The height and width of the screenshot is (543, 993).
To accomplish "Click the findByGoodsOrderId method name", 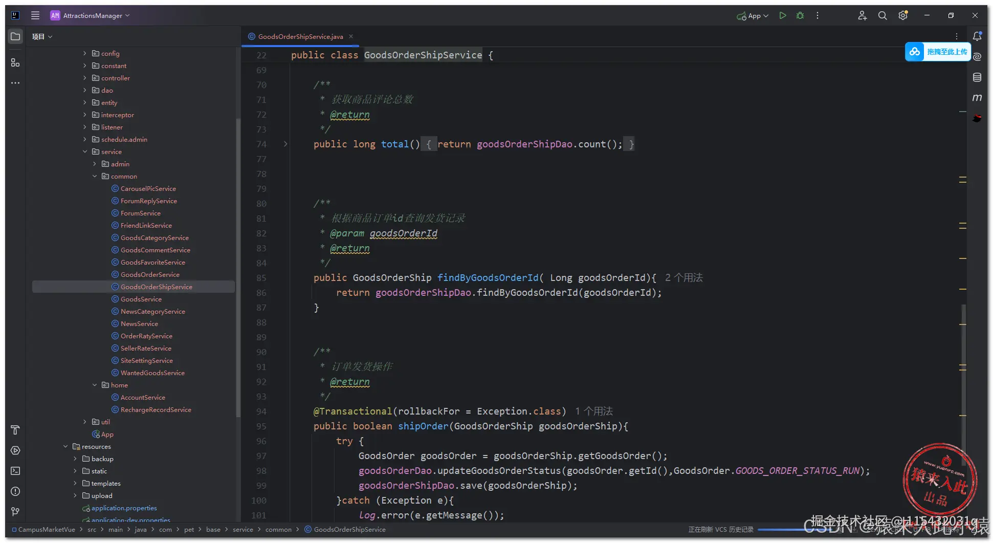I will point(488,278).
